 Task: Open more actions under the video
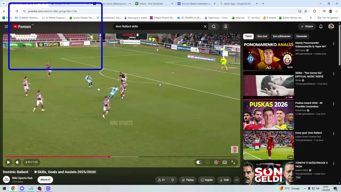point(237,180)
